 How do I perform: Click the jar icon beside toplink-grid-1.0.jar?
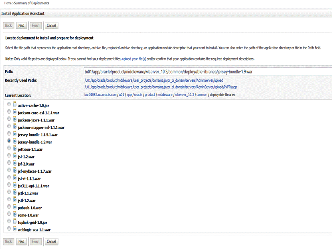[x=14, y=221]
